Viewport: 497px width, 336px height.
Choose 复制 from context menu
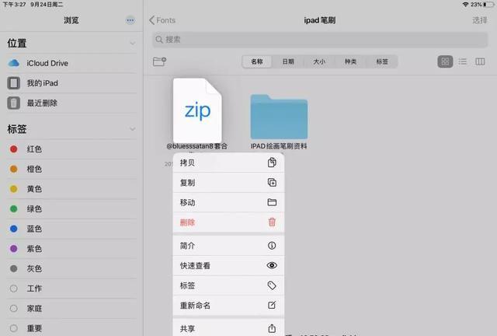[x=228, y=183]
